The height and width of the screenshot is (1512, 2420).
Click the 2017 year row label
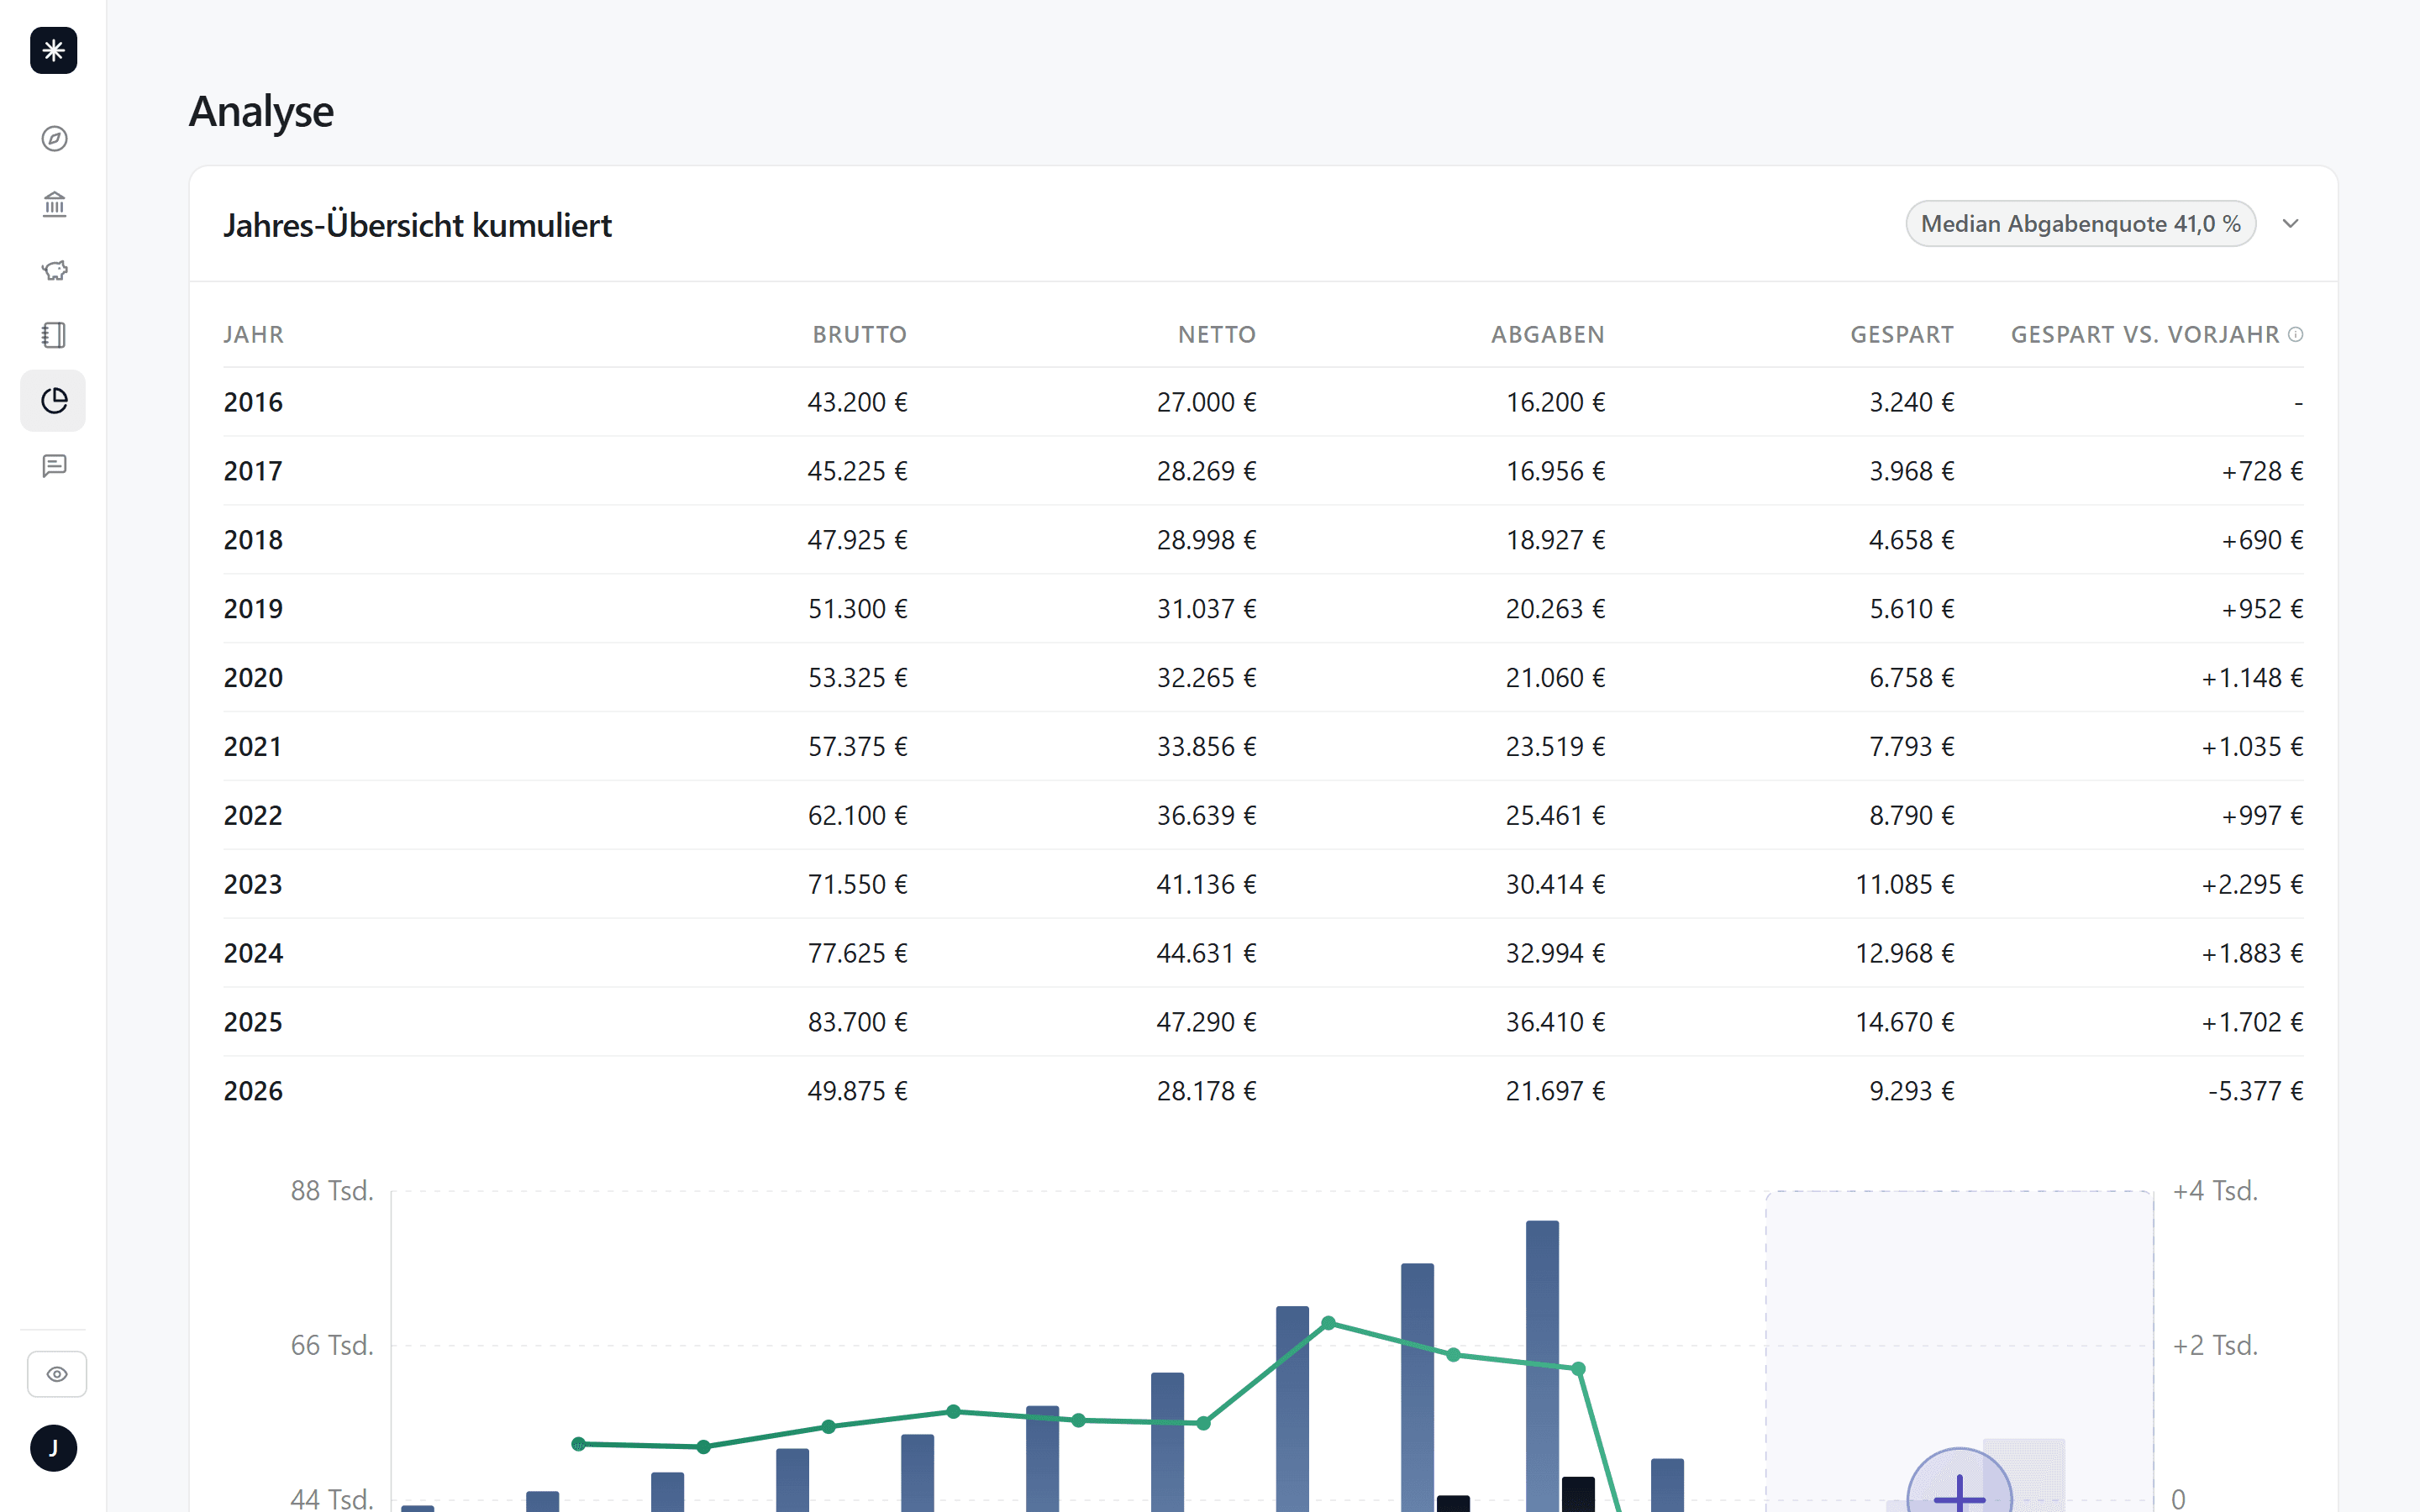click(x=254, y=472)
